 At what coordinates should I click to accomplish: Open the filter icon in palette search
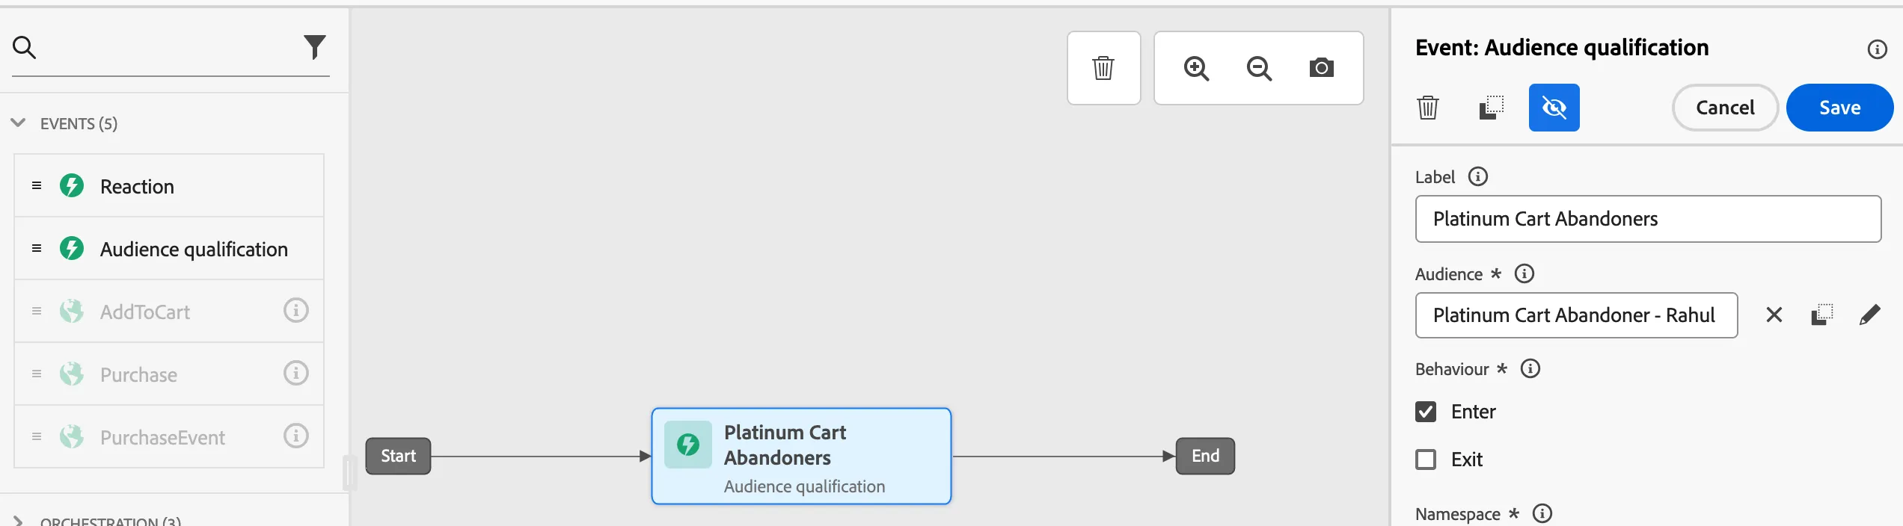pyautogui.click(x=315, y=47)
